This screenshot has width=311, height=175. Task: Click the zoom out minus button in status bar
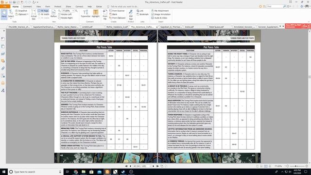(287, 166)
